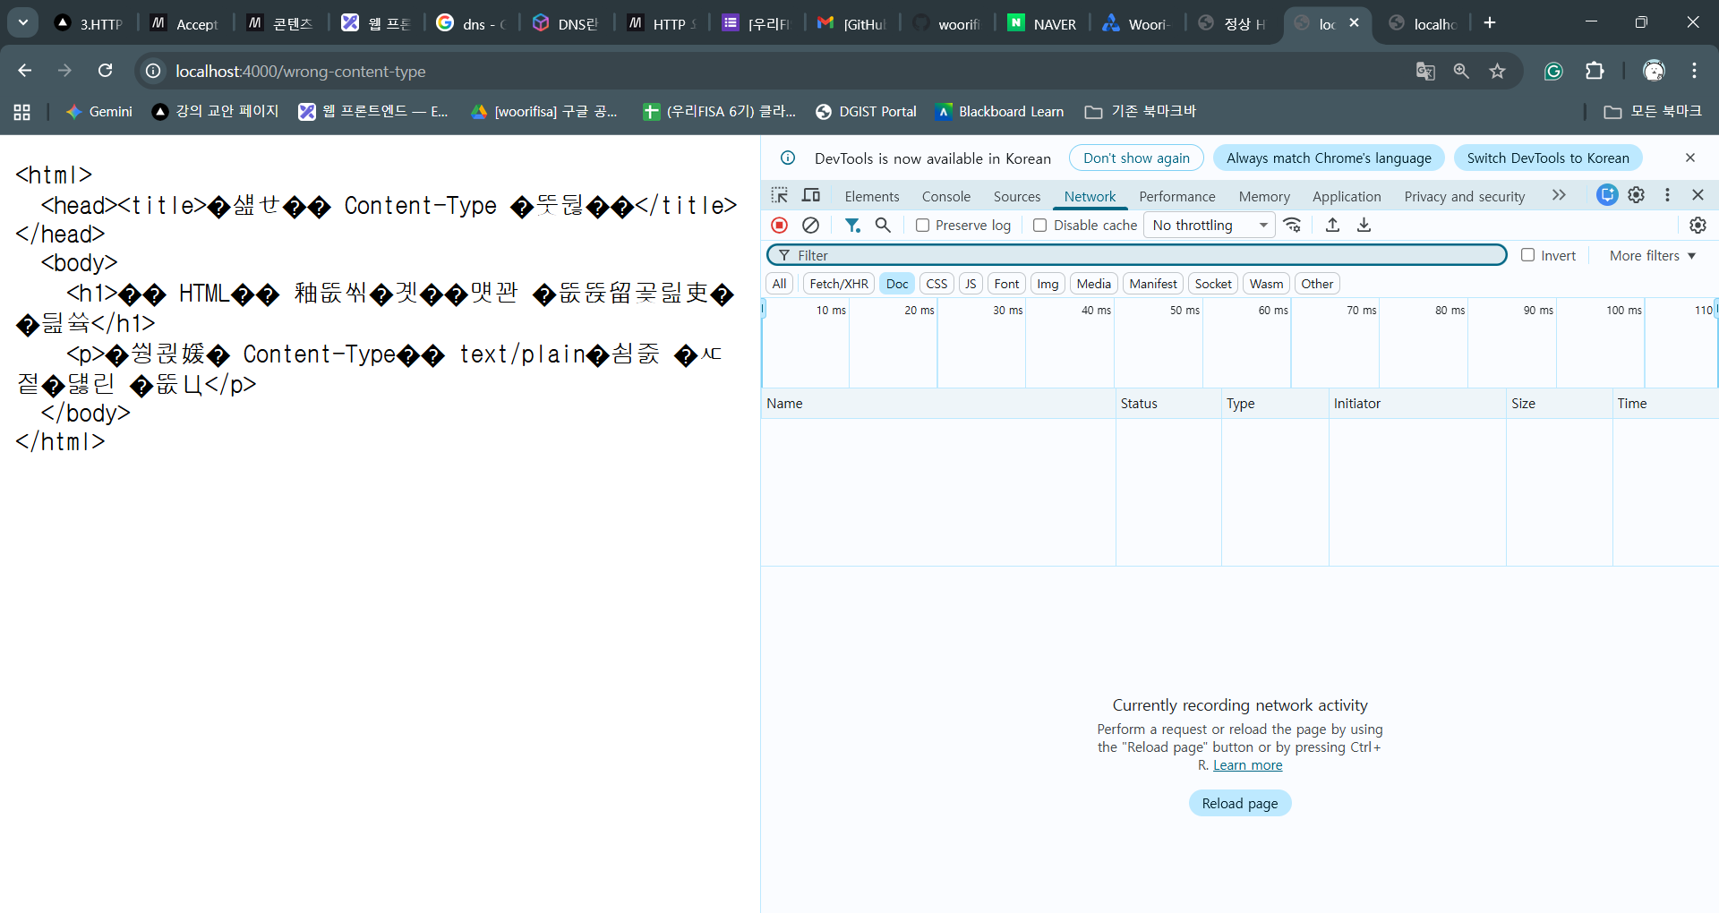This screenshot has height=913, width=1719.
Task: Open the apps grid in the bookmarks bar
Action: click(22, 112)
